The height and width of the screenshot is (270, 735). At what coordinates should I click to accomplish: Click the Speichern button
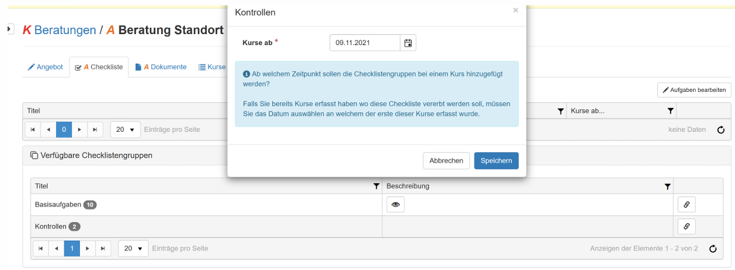tap(496, 161)
